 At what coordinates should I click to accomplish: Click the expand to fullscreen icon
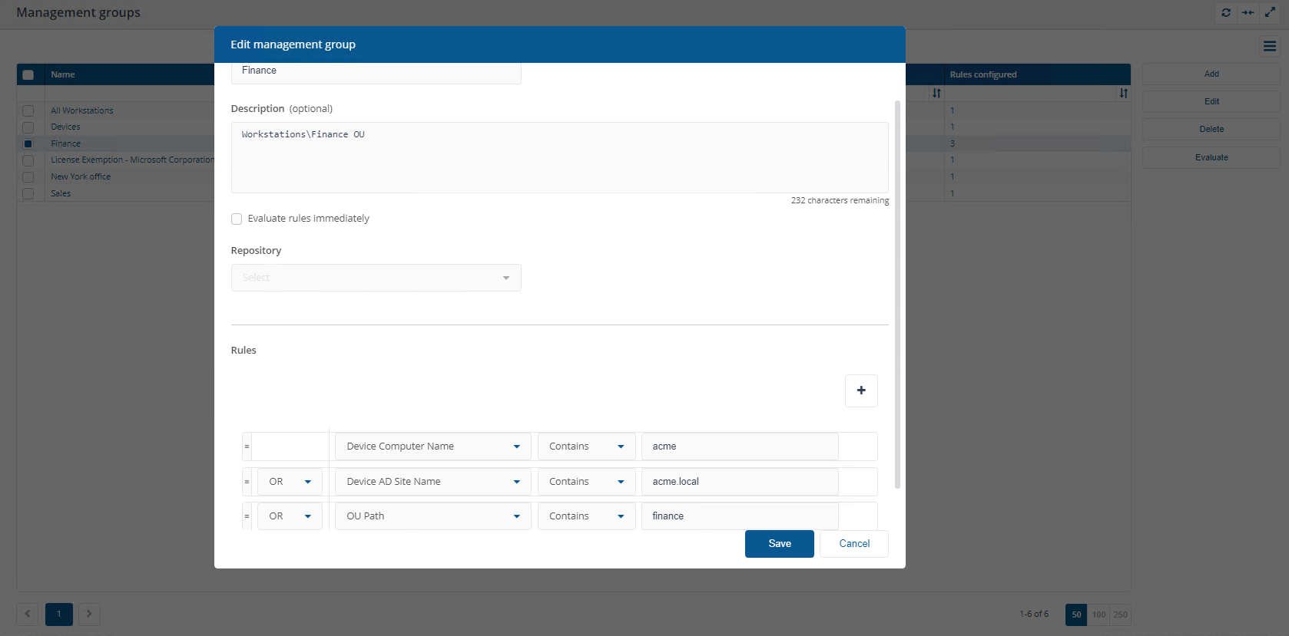[1270, 12]
